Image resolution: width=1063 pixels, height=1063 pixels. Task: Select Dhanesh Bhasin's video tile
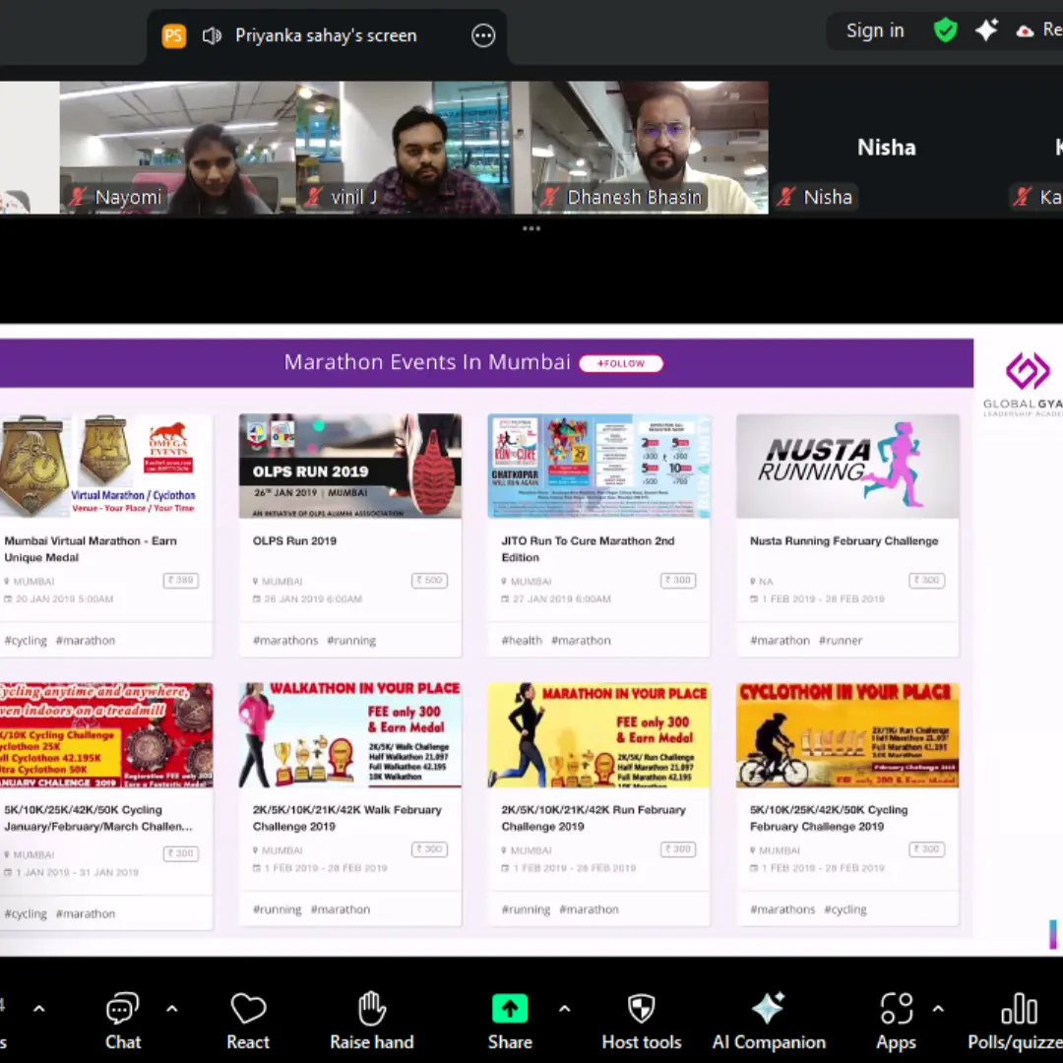pyautogui.click(x=650, y=148)
